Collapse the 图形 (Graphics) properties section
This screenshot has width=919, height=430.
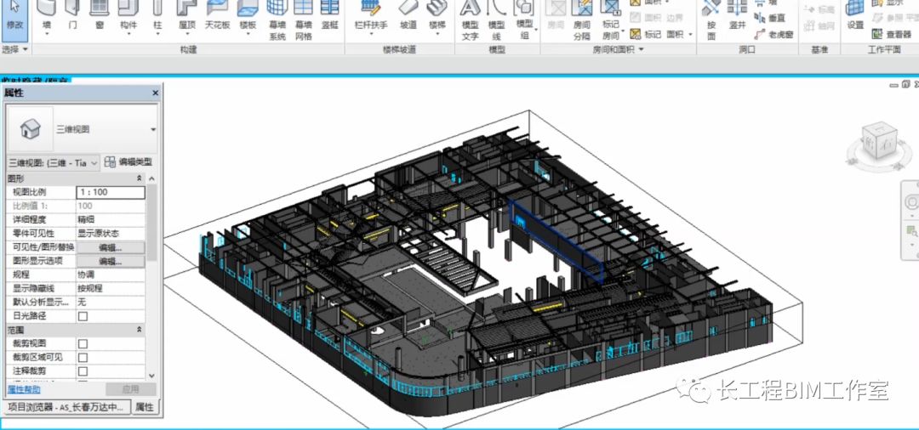[x=140, y=179]
